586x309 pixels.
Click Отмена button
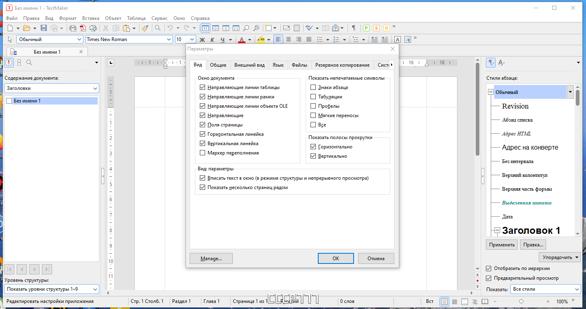click(x=376, y=259)
